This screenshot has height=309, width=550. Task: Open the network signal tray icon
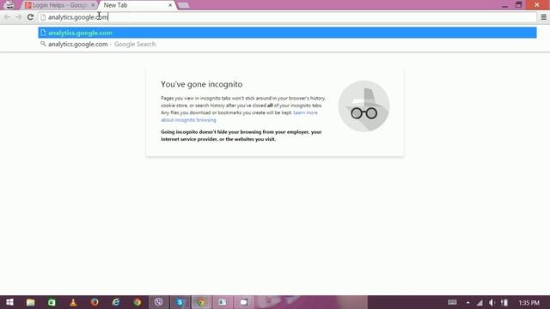coord(480,302)
